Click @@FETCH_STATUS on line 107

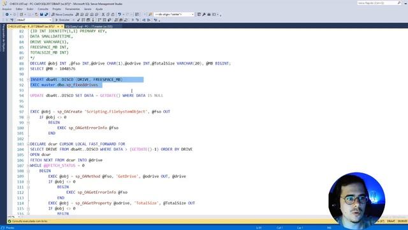[59, 165]
